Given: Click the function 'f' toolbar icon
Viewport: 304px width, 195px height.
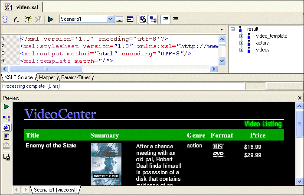Looking at the screenshot, I should pyautogui.click(x=16, y=19).
